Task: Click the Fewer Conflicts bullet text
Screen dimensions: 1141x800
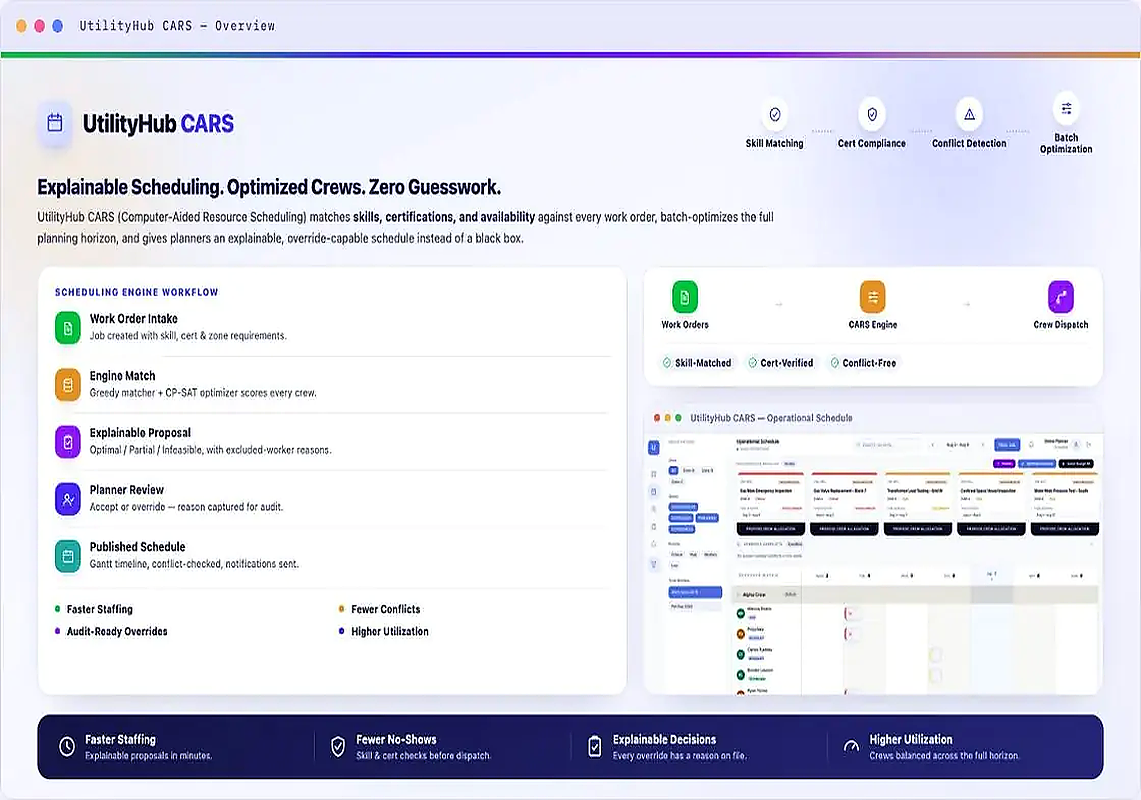Action: click(386, 609)
